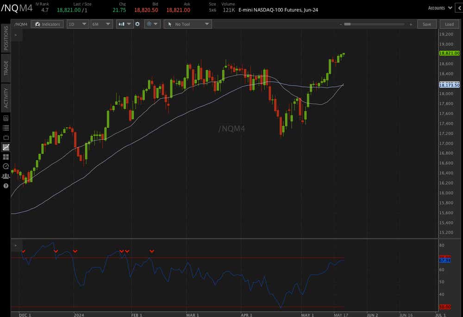Click the zoom-in plus on zoom slider

pos(411,24)
